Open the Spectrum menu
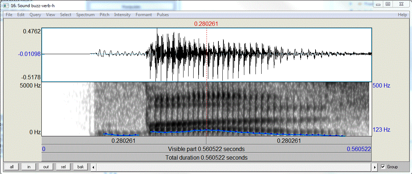The image size is (412, 174). pyautogui.click(x=85, y=15)
